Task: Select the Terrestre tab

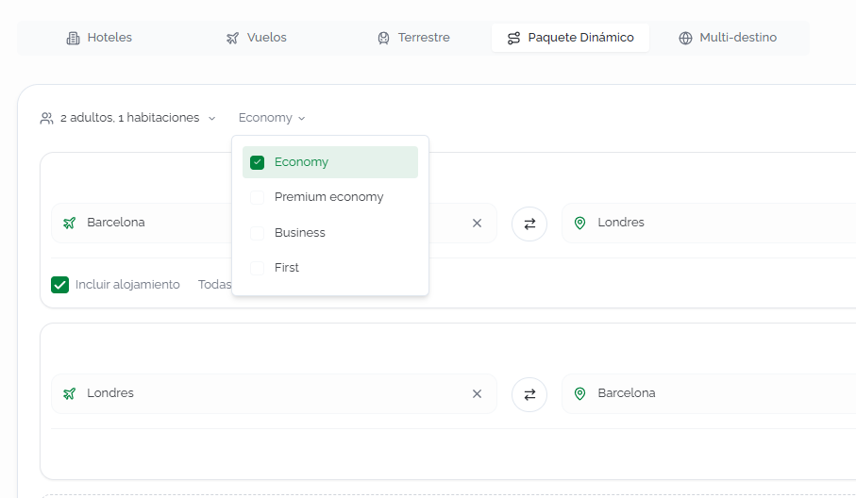Action: (x=413, y=38)
